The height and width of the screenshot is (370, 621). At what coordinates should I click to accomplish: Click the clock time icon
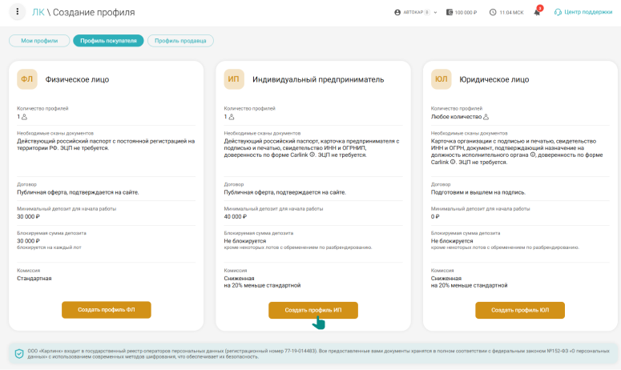pyautogui.click(x=493, y=13)
